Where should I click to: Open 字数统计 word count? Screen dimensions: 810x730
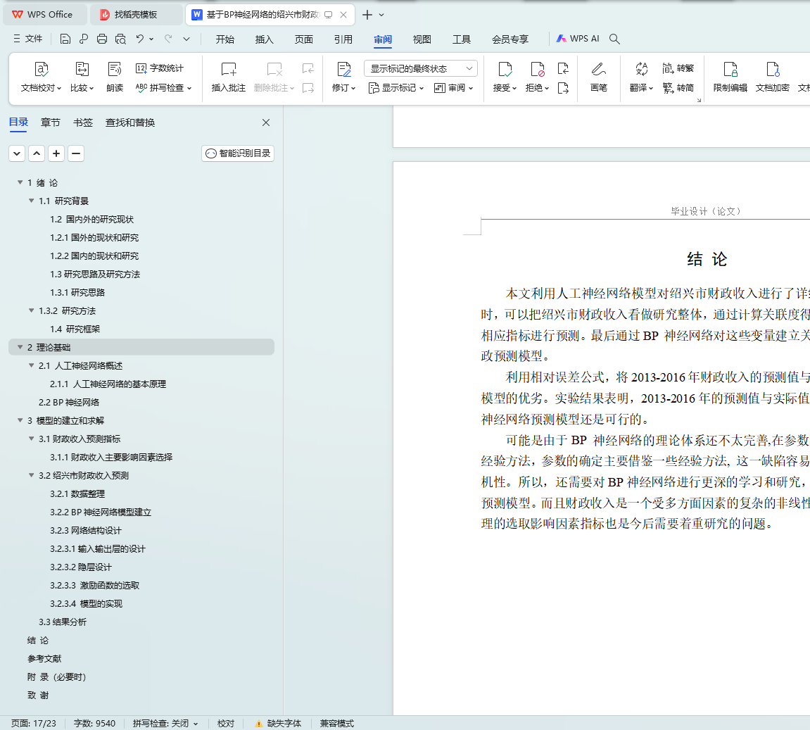point(160,68)
